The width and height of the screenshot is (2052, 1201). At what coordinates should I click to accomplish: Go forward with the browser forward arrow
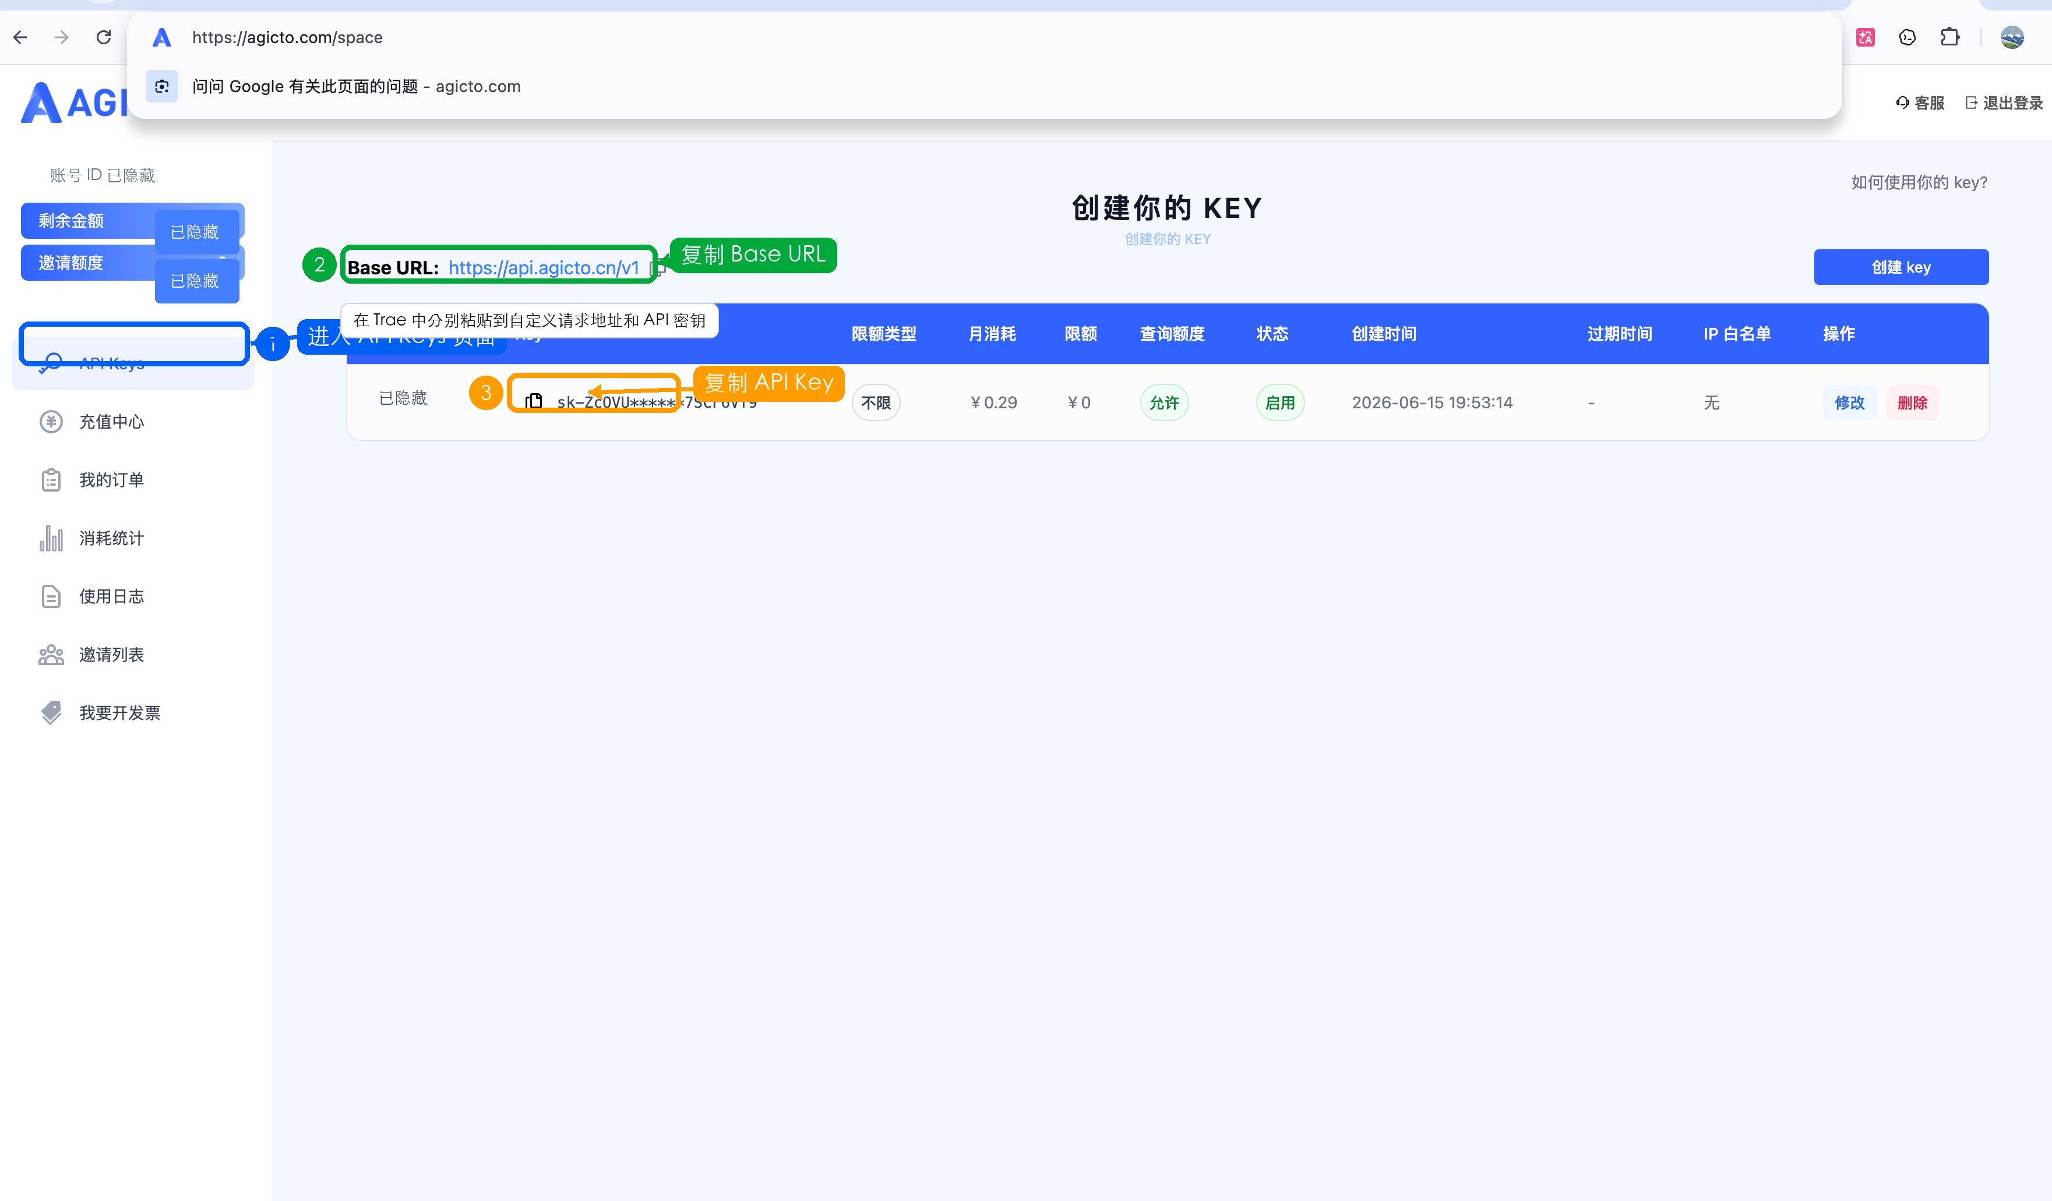click(x=62, y=37)
